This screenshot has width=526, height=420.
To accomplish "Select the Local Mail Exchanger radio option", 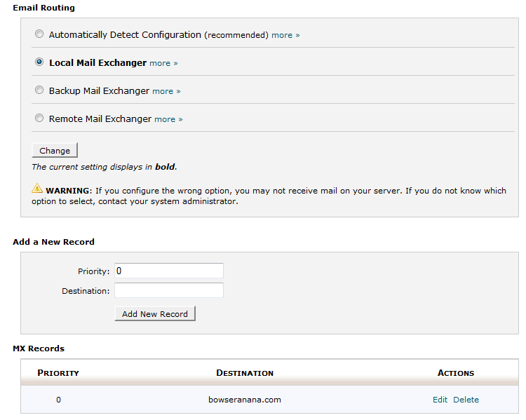I will (39, 62).
